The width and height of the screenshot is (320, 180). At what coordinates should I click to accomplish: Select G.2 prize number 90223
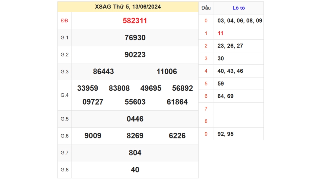135,55
